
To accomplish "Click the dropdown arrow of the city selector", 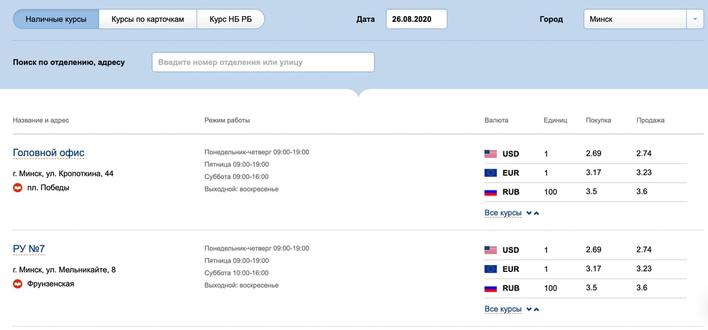I will (x=695, y=19).
